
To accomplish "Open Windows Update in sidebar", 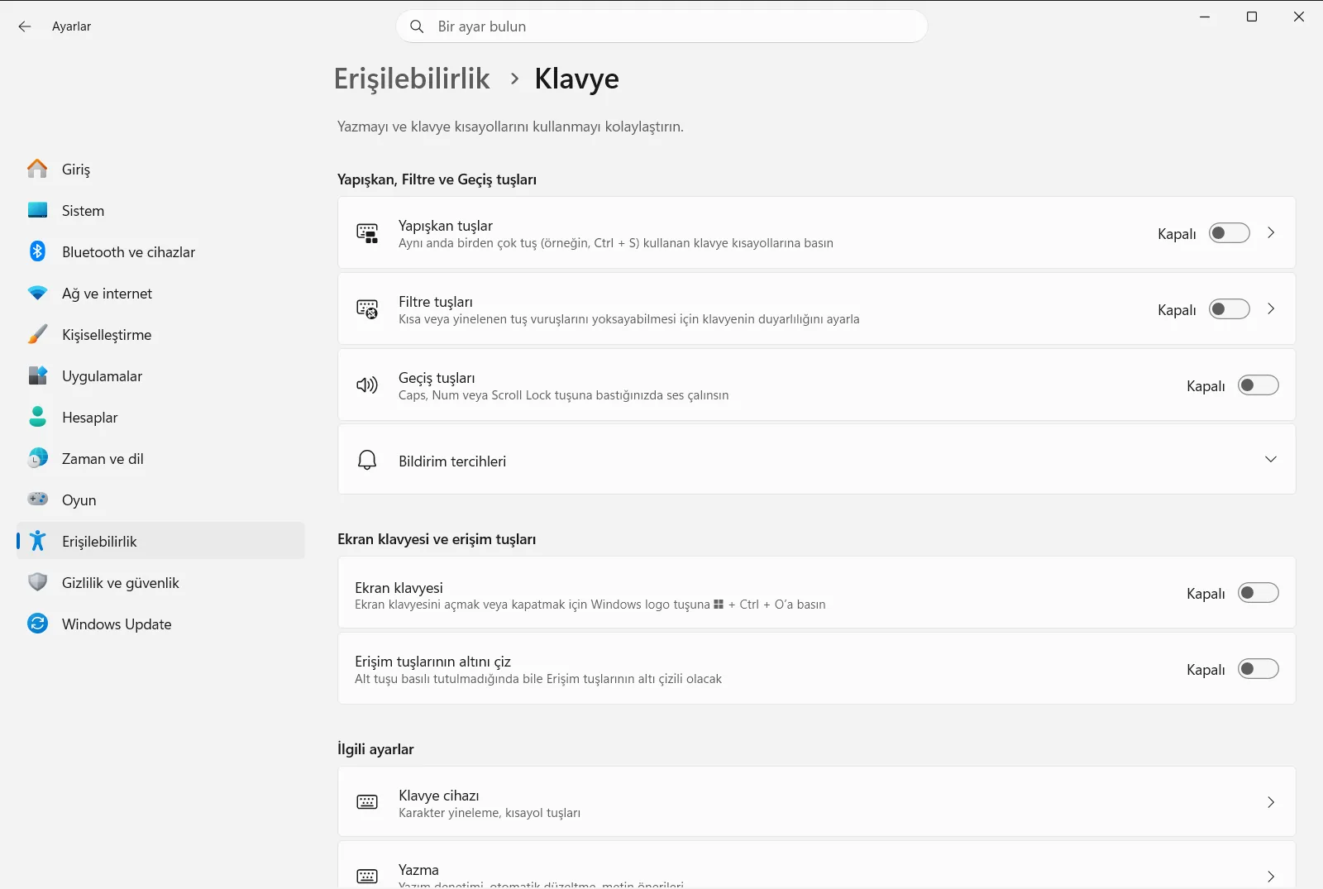I will [160, 624].
